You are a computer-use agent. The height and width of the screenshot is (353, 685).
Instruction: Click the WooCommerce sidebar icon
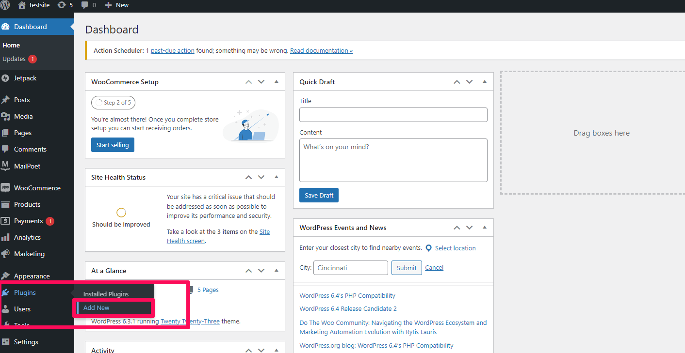tap(6, 188)
